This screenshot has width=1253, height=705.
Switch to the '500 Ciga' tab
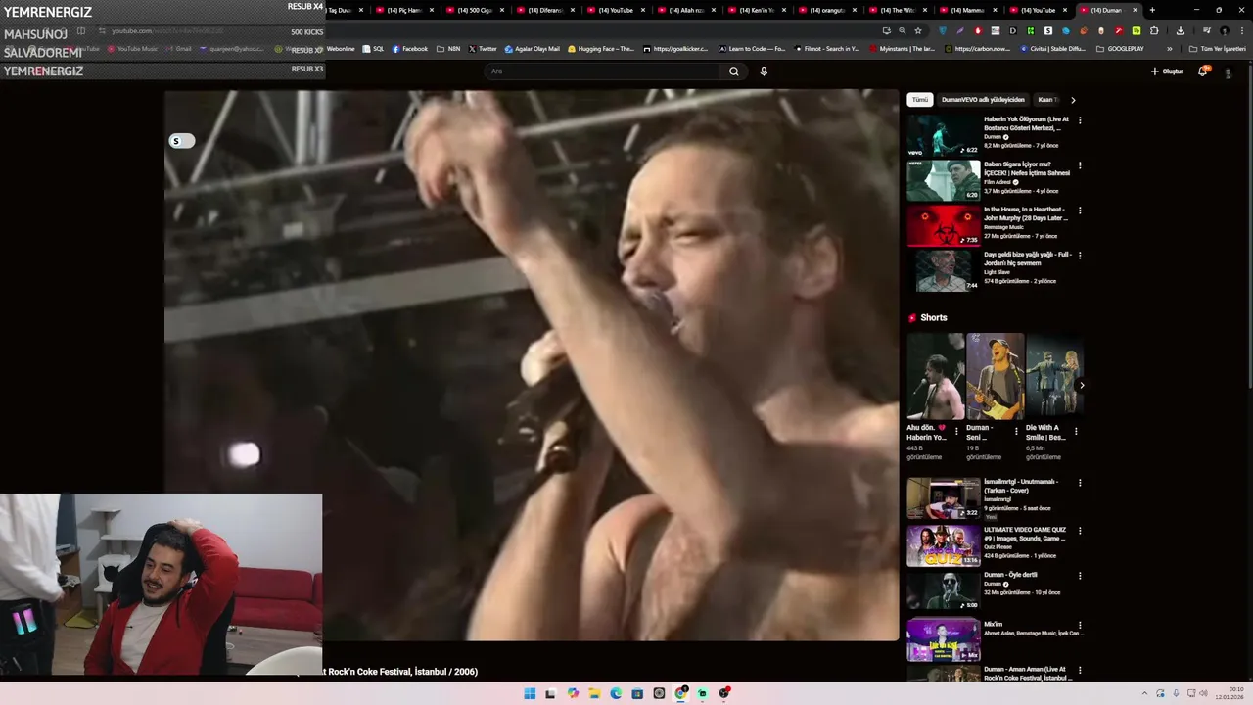pos(475,10)
